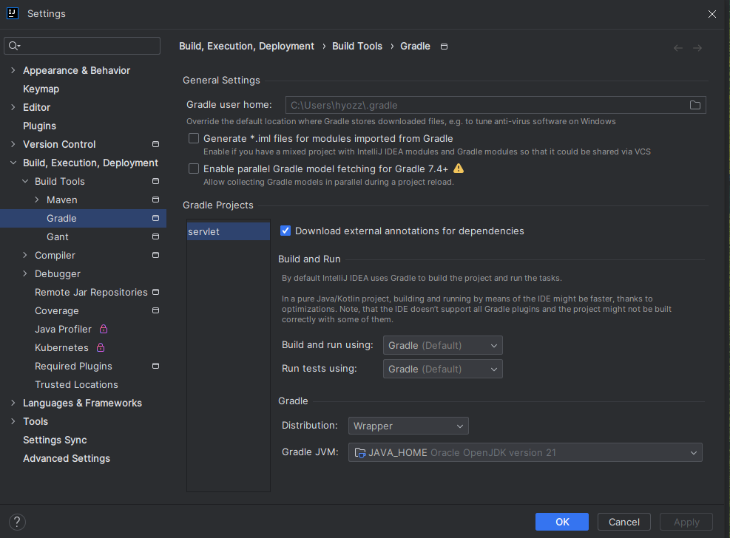Expand the Version Control section arrow

coord(13,144)
